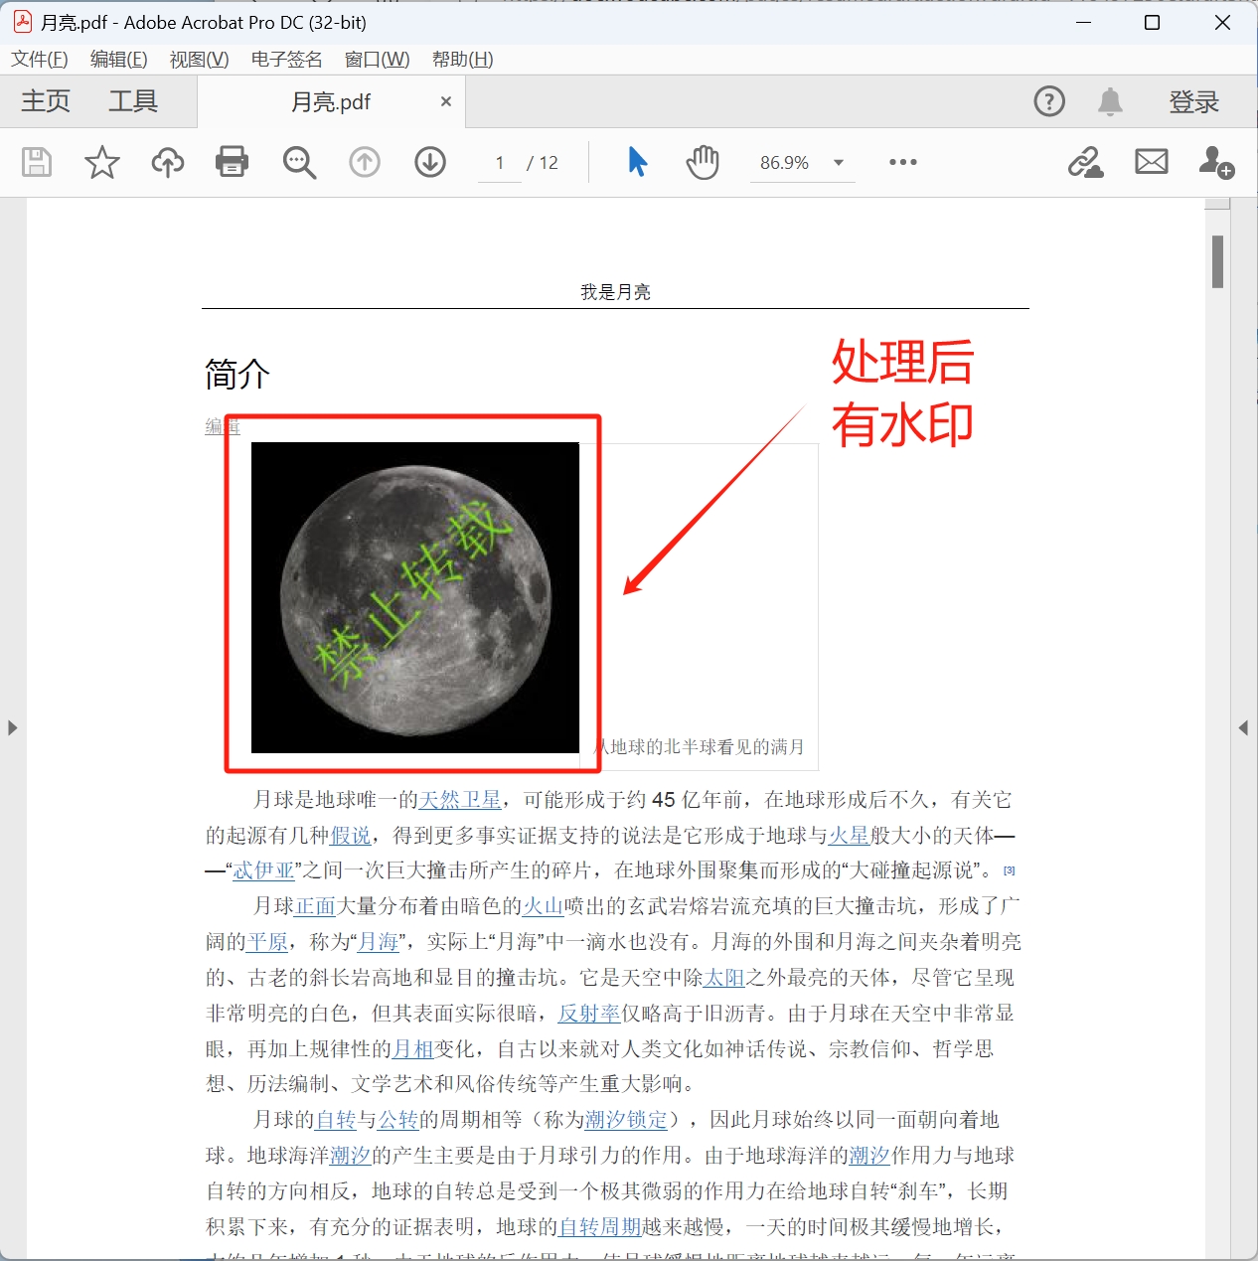Screen dimensions: 1258x1261
Task: Go to the next page
Action: tap(429, 162)
